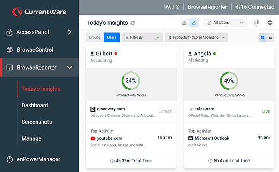Click the BrowseReporter header label
Screen dimensions: 279x172
pos(207,7)
